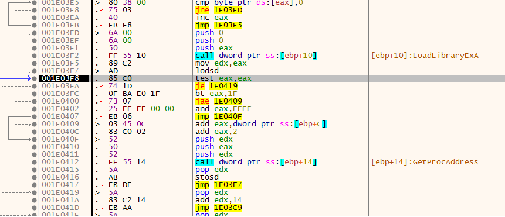Viewport: 505px width, 217px height.
Task: Click the 'jmp 1E03E5' instruction
Action: pos(219,25)
